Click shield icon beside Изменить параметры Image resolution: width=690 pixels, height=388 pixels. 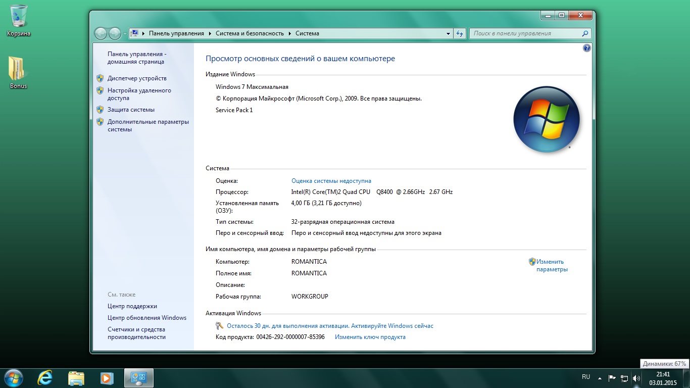click(x=532, y=262)
